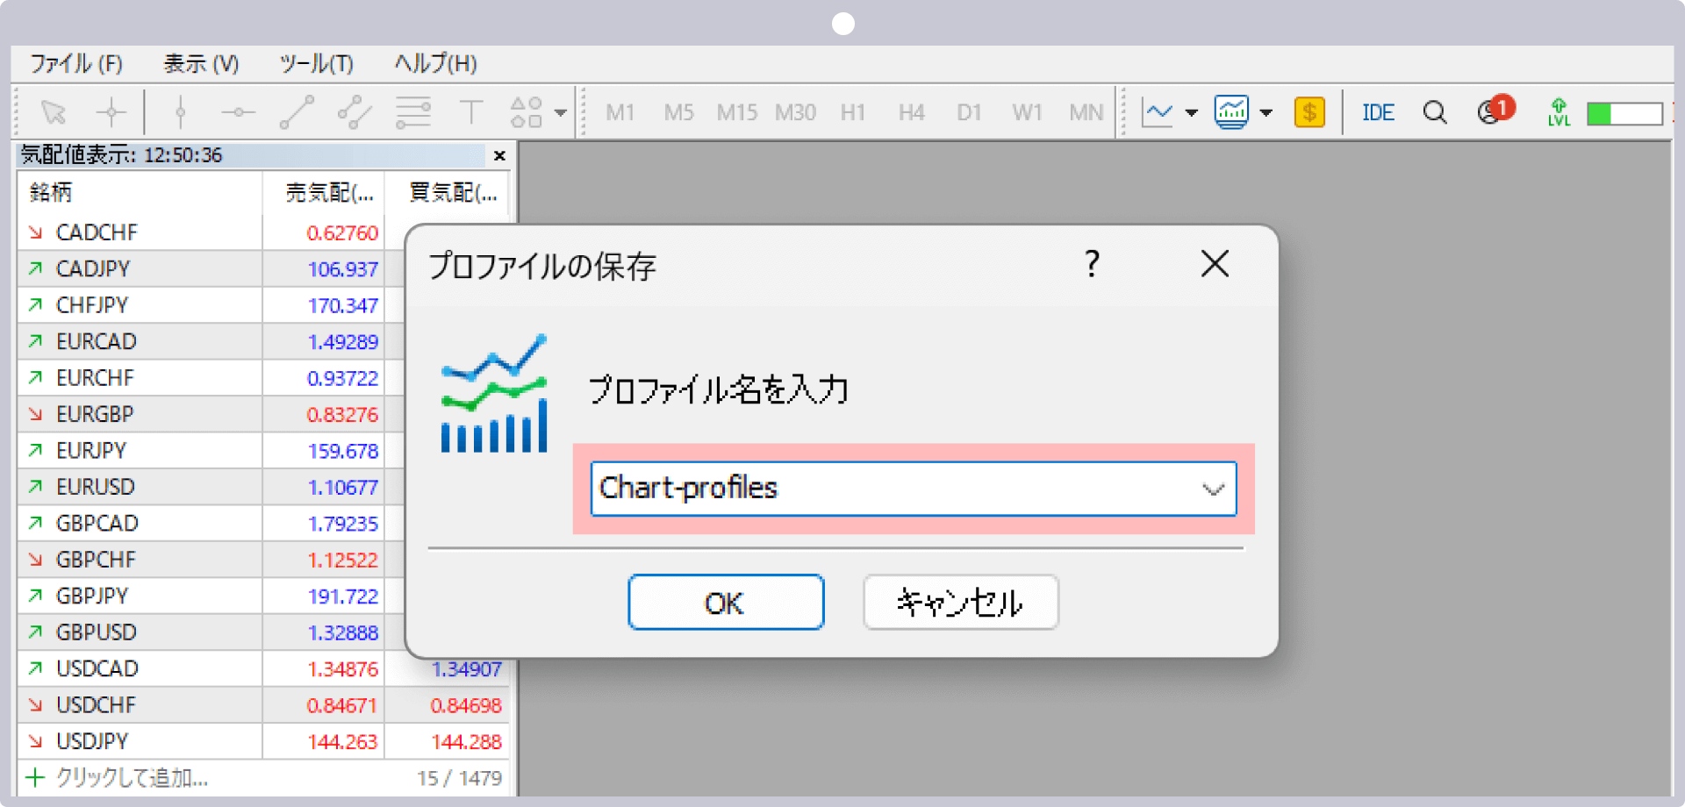Click the green connection level bar

click(1624, 113)
